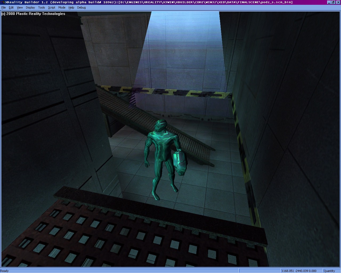The image size is (341, 273).
Task: Click coordinates 1168.051 -2440.039 0.000 in status bar
Action: coord(299,271)
